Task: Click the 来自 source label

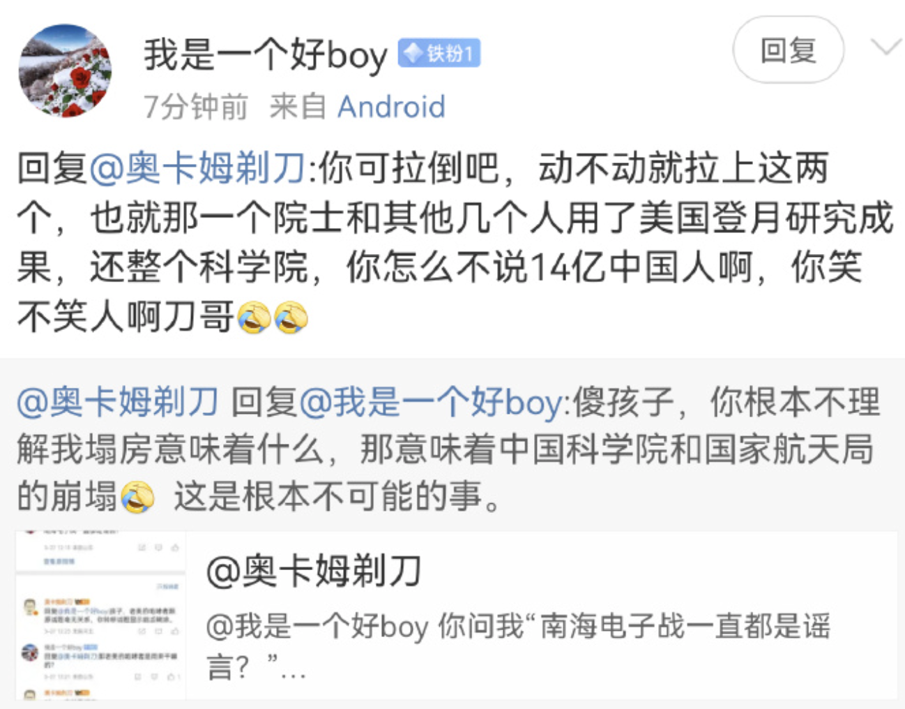Action: [298, 107]
